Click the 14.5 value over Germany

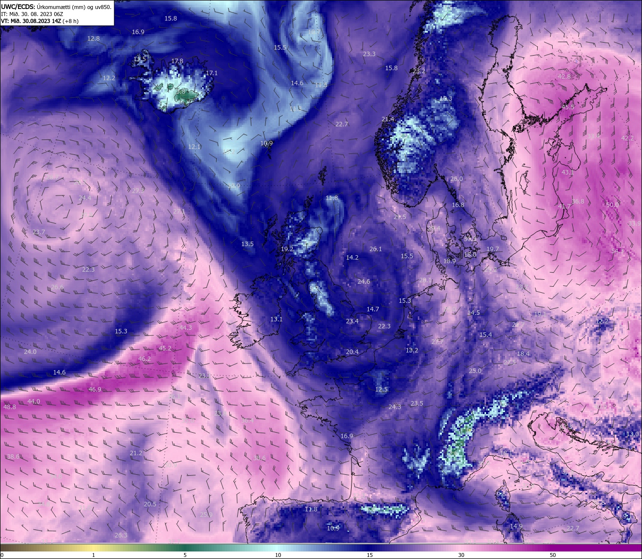[473, 313]
